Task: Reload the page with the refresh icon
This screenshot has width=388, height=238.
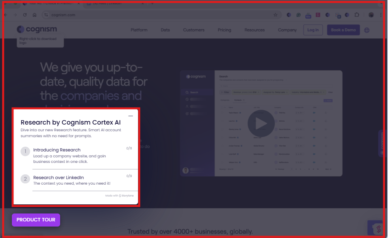Action: point(25,15)
